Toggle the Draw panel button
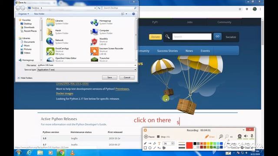Viewport: 278px width, 156px height. [x=209, y=136]
